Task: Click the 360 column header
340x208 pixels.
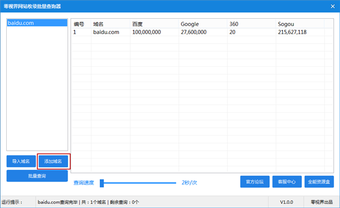Action: (x=252, y=24)
